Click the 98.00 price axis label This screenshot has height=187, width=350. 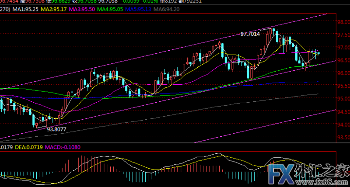click(343, 22)
